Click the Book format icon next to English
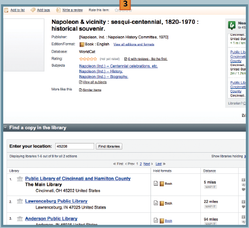The height and width of the screenshot is (228, 249). pyautogui.click(x=82, y=44)
